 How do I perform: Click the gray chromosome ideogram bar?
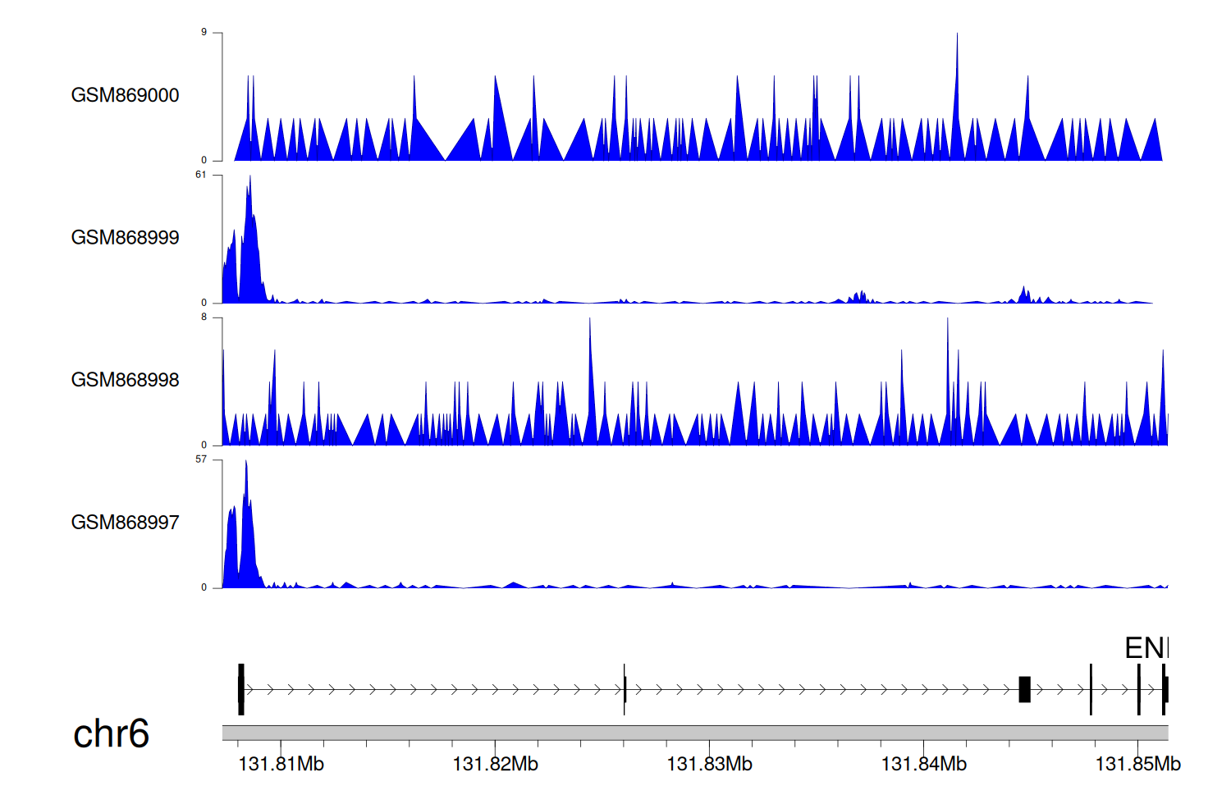point(694,733)
